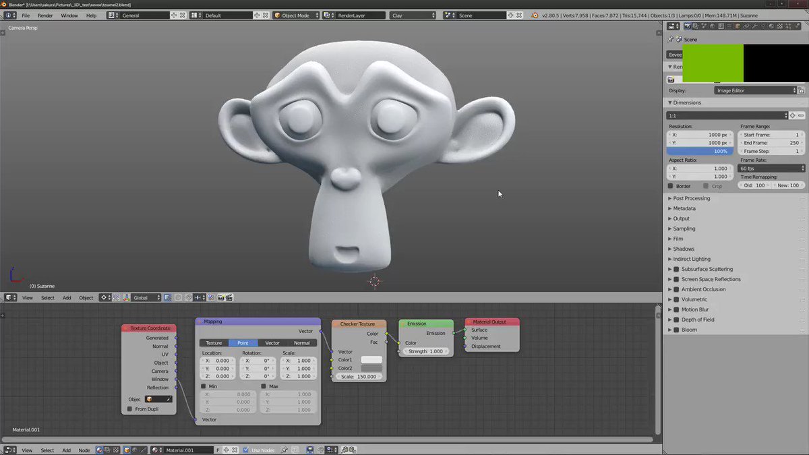Viewport: 809px width, 455px height.
Task: Click Color1 swatch in Checker Texture node
Action: coord(371,359)
